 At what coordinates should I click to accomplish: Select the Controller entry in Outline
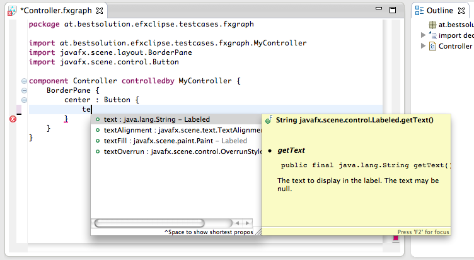(x=455, y=46)
